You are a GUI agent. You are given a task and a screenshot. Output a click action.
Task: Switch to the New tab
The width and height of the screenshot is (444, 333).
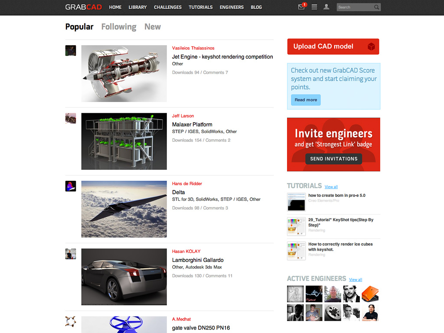[x=153, y=27]
